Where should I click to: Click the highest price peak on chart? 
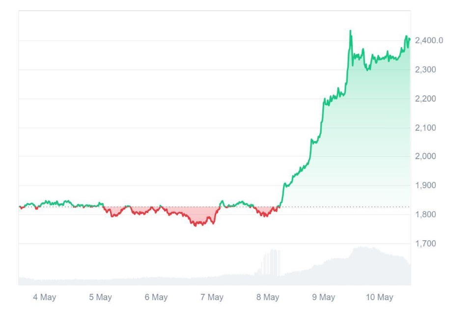[350, 31]
